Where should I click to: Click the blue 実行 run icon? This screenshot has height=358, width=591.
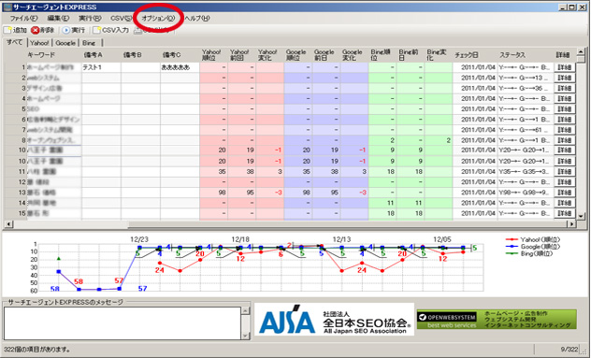[66, 30]
